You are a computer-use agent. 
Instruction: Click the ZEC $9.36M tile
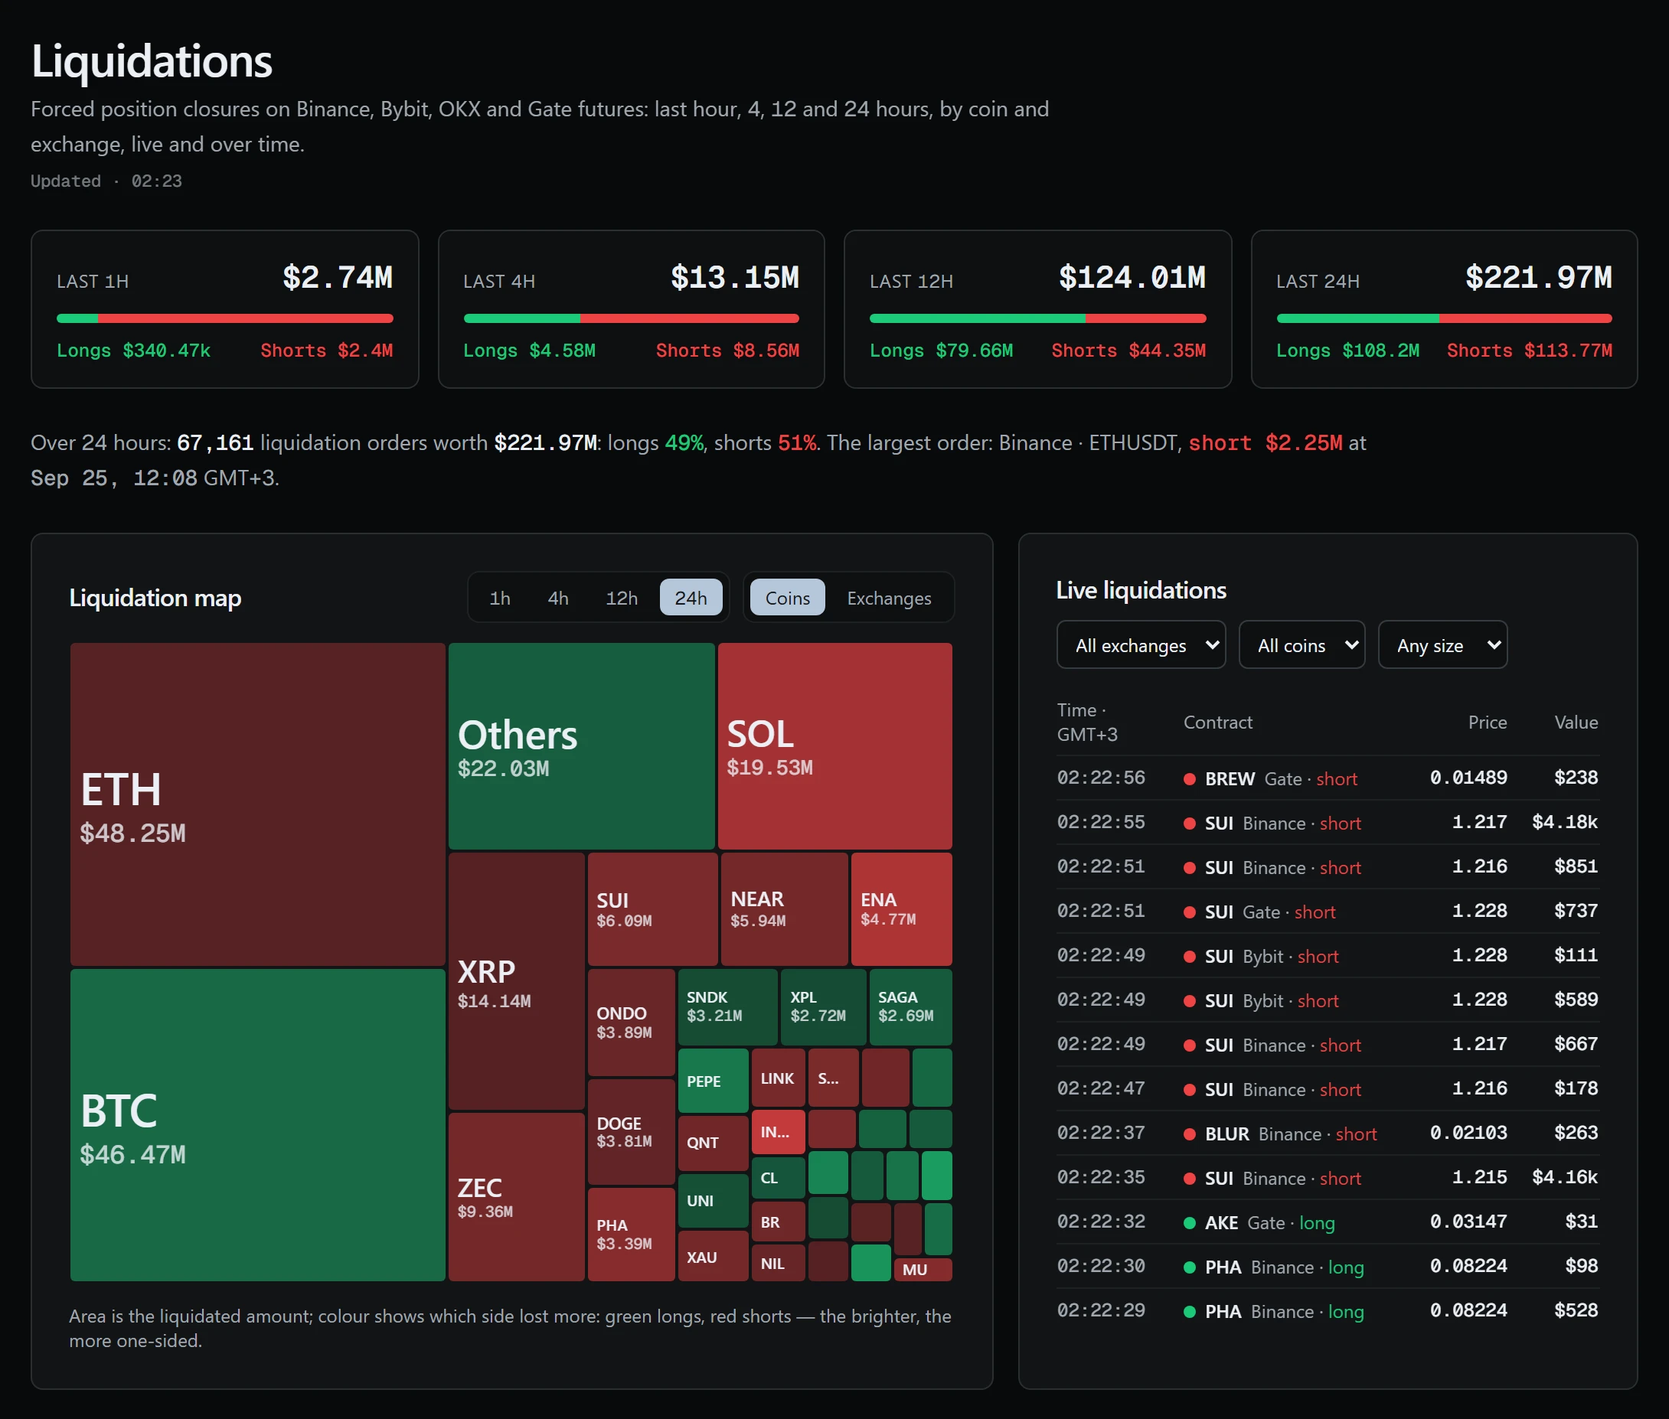(516, 1197)
